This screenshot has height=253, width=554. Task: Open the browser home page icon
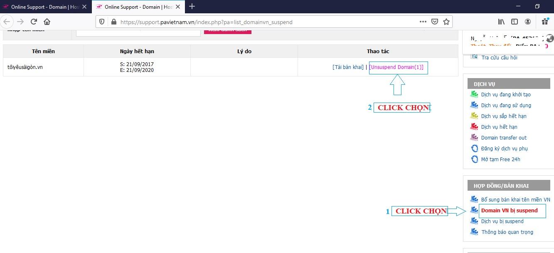(x=47, y=22)
